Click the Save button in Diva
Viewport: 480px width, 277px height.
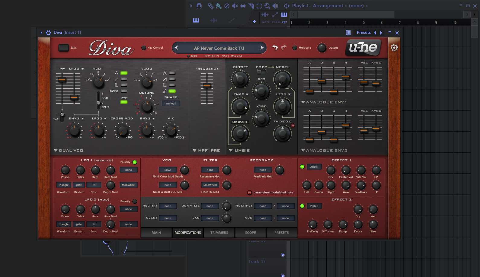pos(64,48)
